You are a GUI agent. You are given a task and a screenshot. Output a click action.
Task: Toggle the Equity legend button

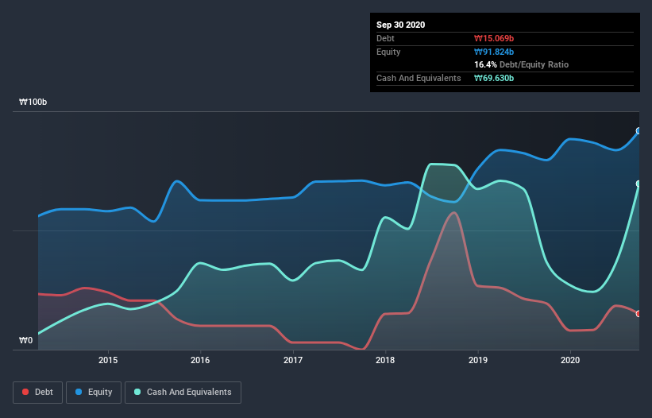pyautogui.click(x=94, y=393)
